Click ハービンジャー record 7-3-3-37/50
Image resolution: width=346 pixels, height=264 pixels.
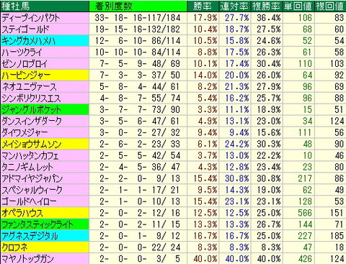tap(140, 76)
